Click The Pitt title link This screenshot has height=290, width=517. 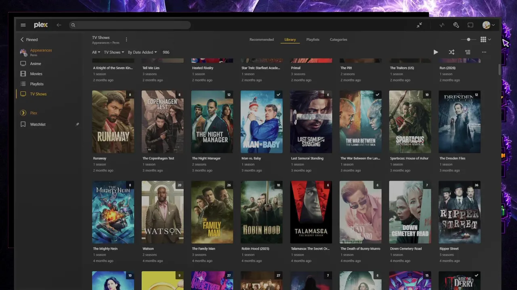click(346, 68)
